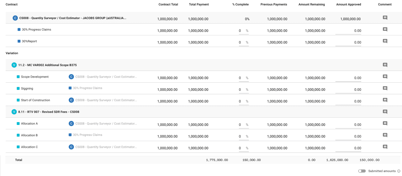Click the CS008 link beside Scope Development
The height and width of the screenshot is (176, 402).
click(106, 77)
